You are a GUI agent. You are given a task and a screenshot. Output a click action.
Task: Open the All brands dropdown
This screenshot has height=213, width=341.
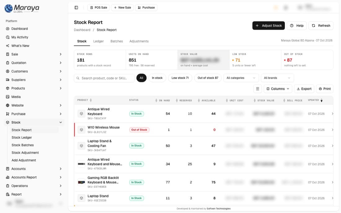coord(277,78)
